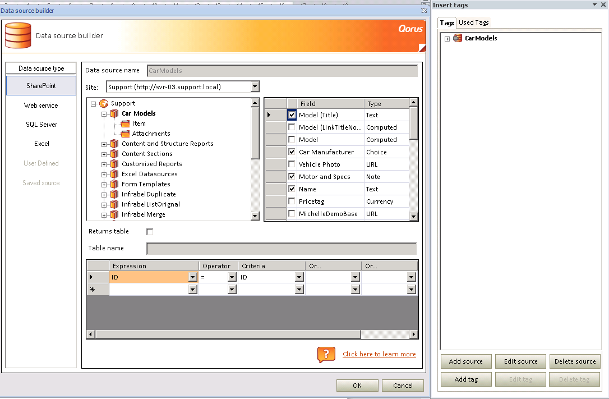Select the Excel data source type

point(41,144)
